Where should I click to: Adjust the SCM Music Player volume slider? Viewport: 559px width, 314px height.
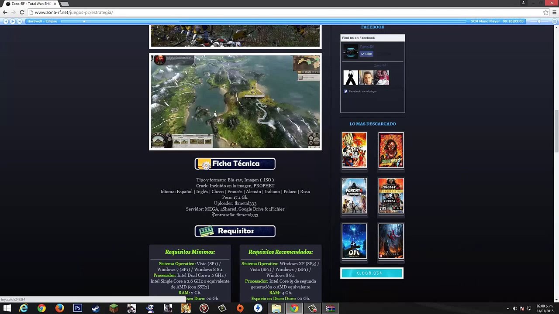[539, 21]
